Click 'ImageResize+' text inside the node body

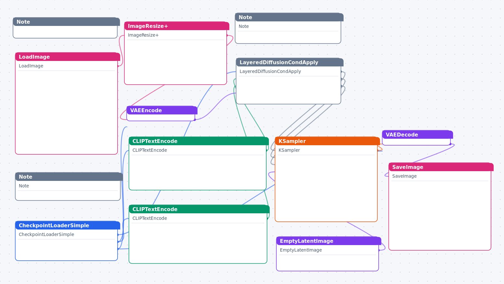pos(143,35)
